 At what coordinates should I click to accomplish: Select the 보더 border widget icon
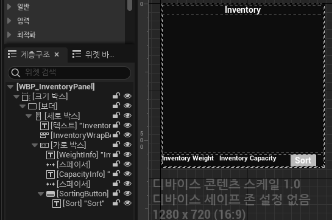(32, 106)
